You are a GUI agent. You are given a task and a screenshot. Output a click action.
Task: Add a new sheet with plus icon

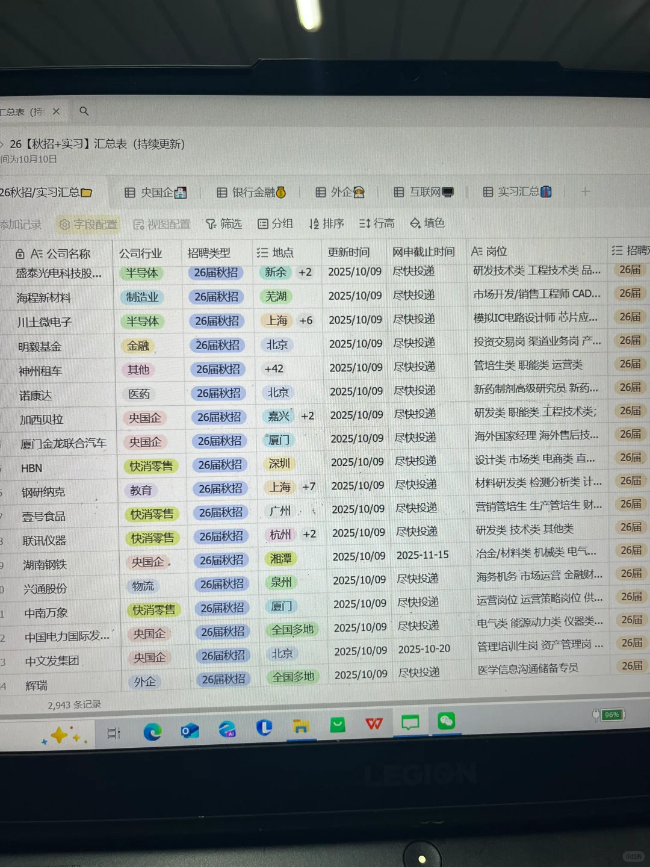coord(585,191)
